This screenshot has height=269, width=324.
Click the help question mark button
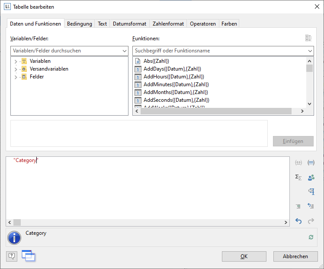12,256
